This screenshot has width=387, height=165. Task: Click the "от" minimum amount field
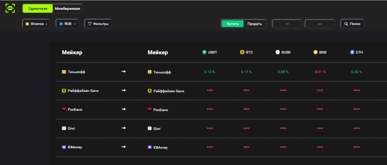point(287,24)
